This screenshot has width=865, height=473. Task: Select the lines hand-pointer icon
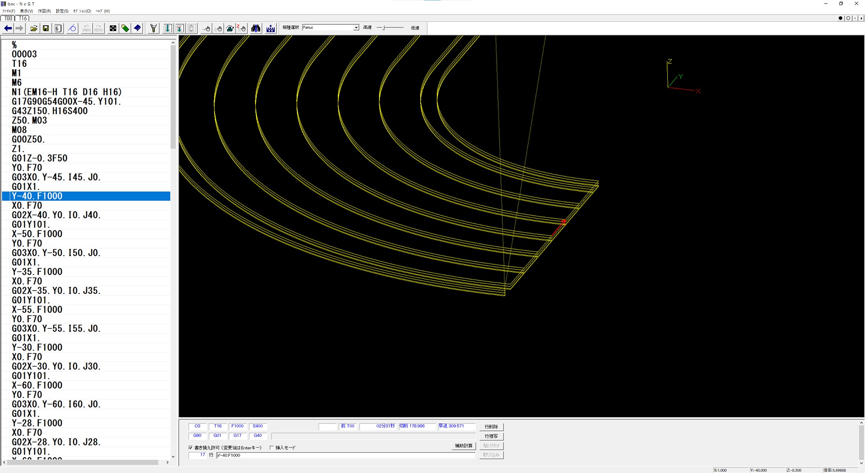coord(218,28)
